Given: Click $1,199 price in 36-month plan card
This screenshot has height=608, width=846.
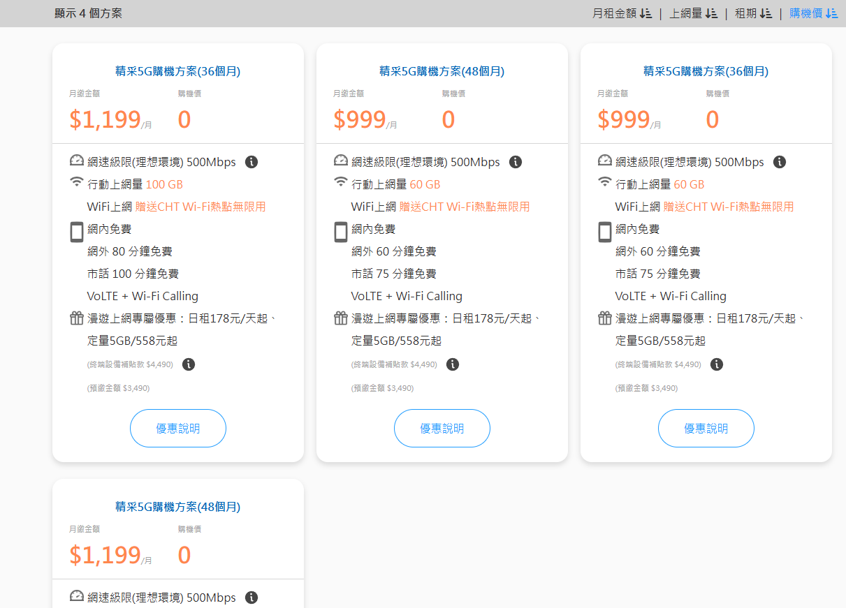Looking at the screenshot, I should [x=105, y=120].
